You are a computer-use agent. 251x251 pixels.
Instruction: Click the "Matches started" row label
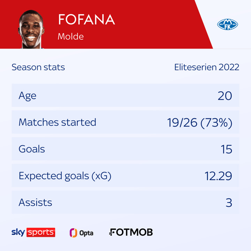(x=57, y=122)
